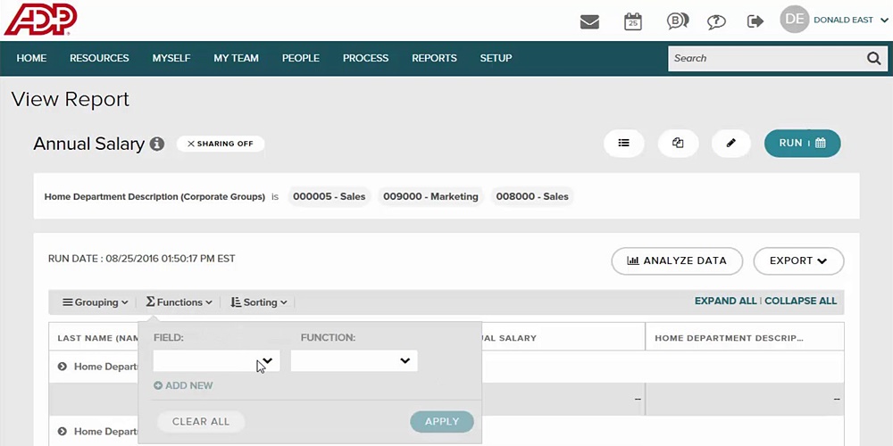Expand the Grouping menu
This screenshot has height=446, width=893.
[96, 302]
